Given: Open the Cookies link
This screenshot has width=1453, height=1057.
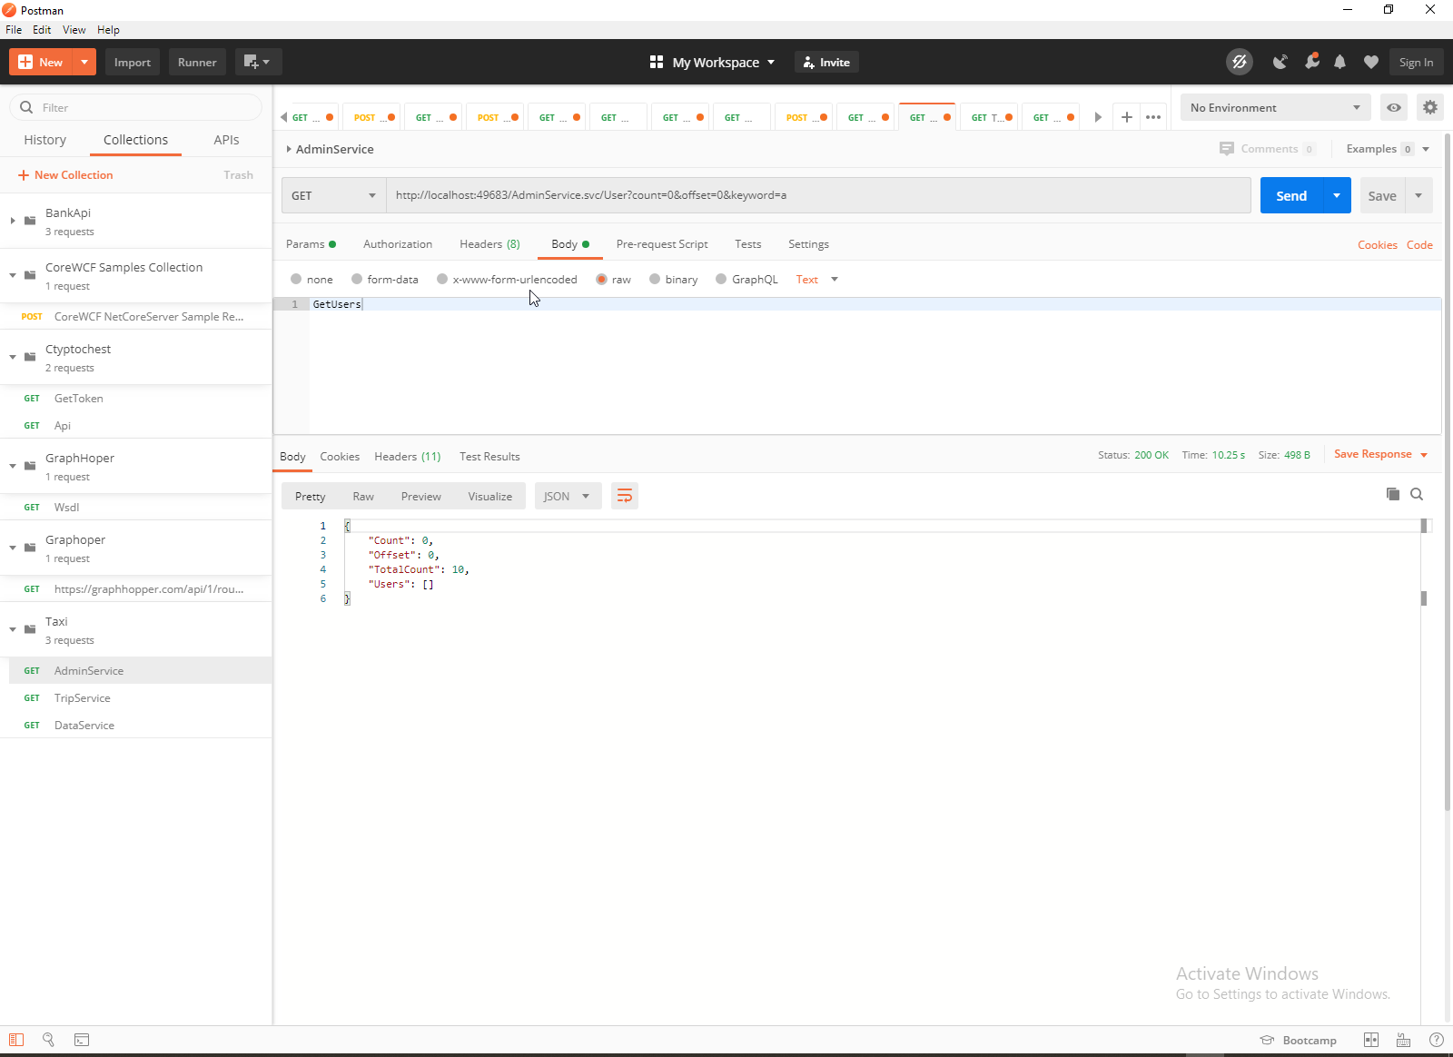Looking at the screenshot, I should [1377, 245].
